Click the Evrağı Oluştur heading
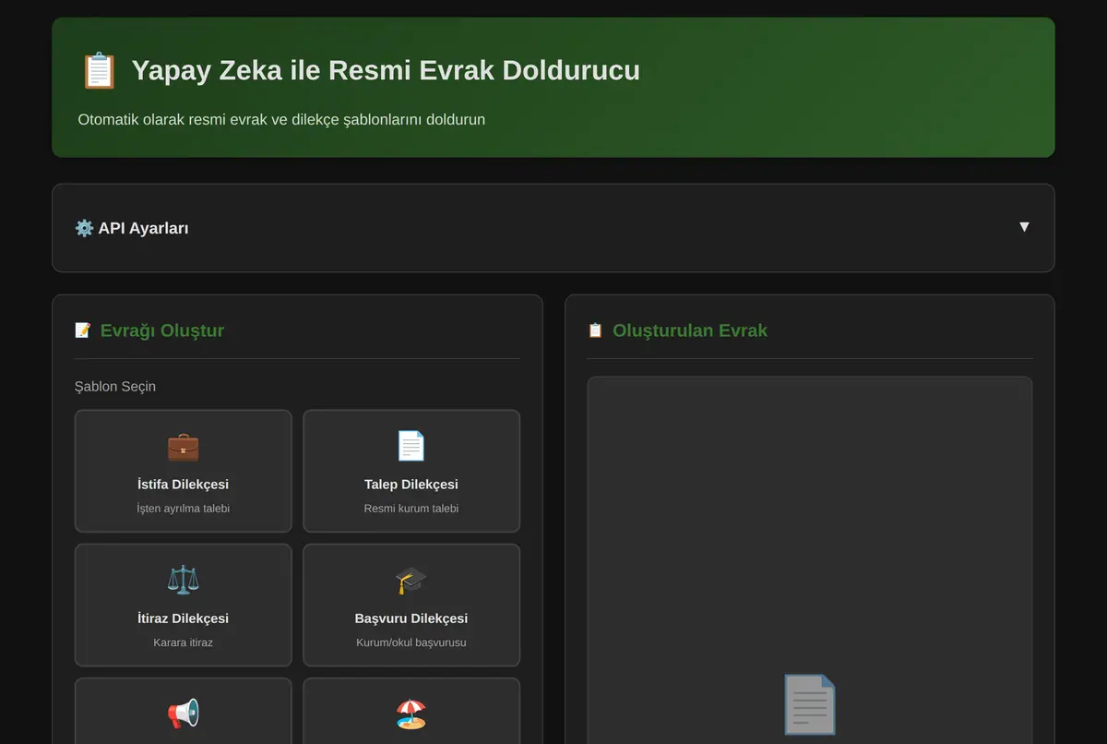 tap(162, 330)
